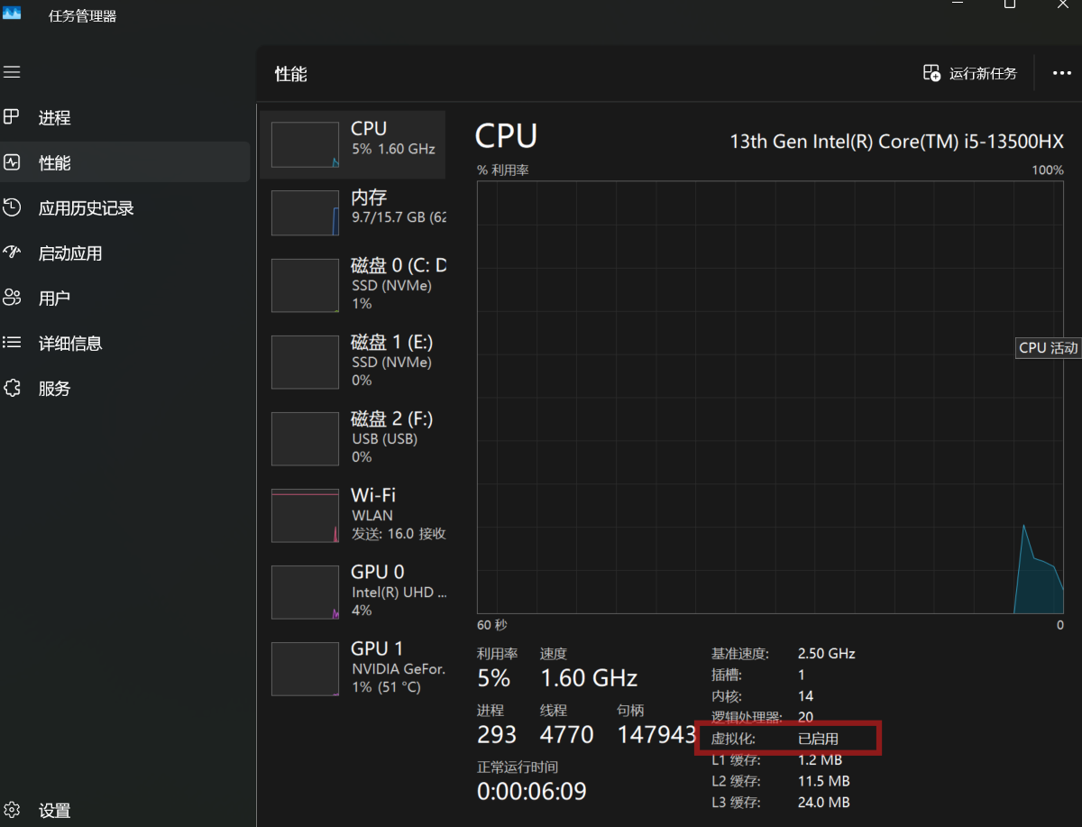Click the 插槽 value 1

point(802,675)
